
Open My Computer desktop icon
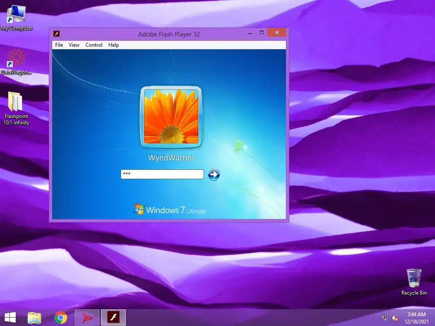17,18
